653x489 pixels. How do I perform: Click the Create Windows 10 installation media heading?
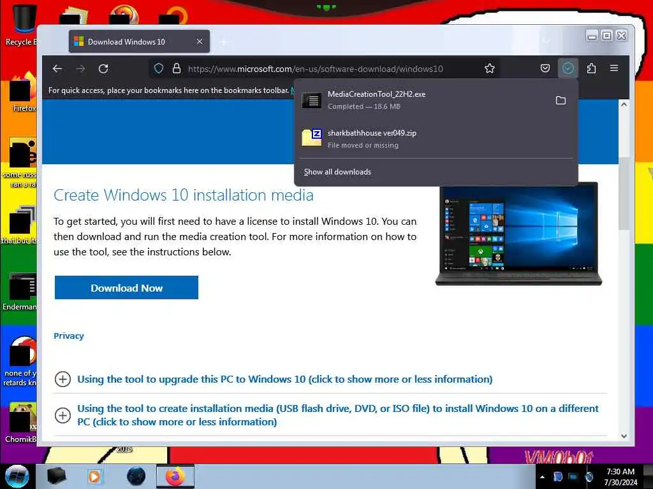pyautogui.click(x=184, y=195)
